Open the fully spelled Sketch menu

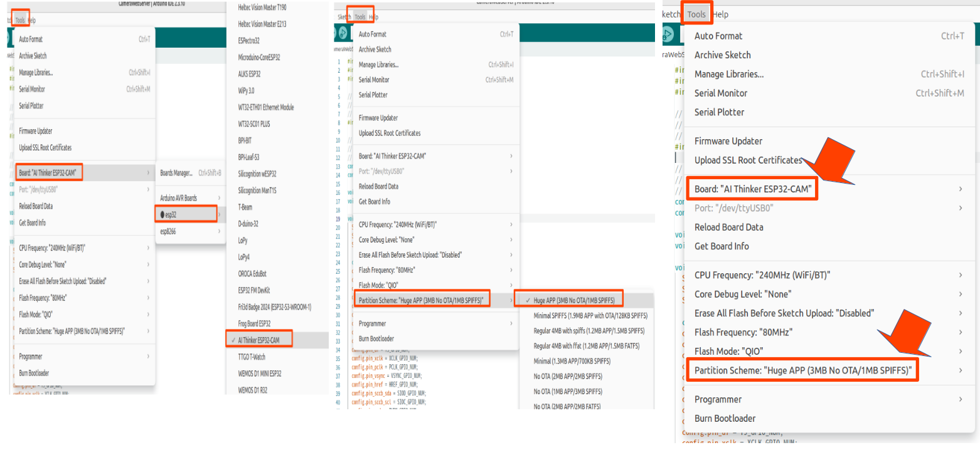[344, 17]
